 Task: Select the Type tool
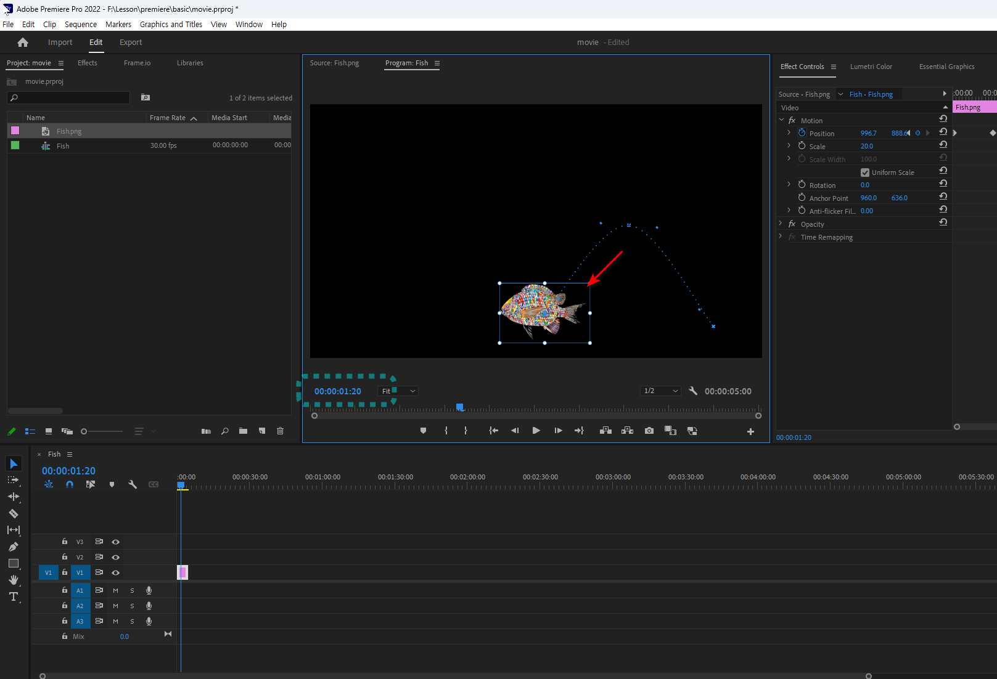click(14, 596)
